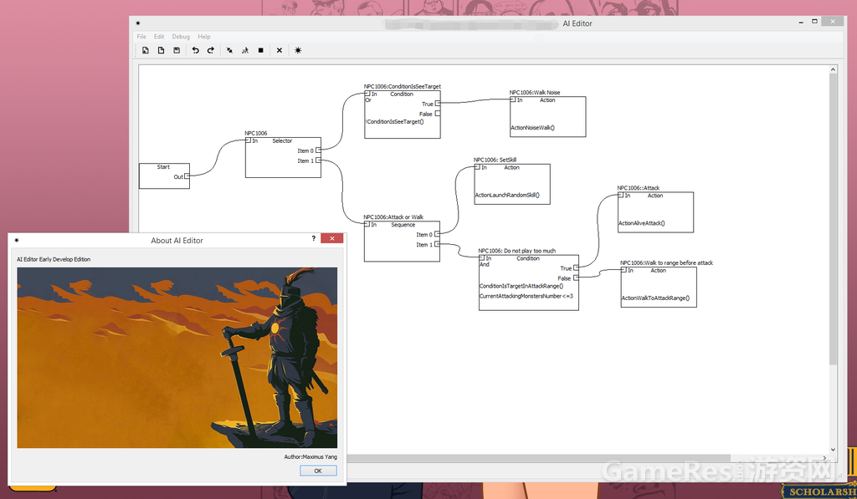Click the canvas vertical scrollbar down arrow
The height and width of the screenshot is (499, 857).
click(833, 450)
